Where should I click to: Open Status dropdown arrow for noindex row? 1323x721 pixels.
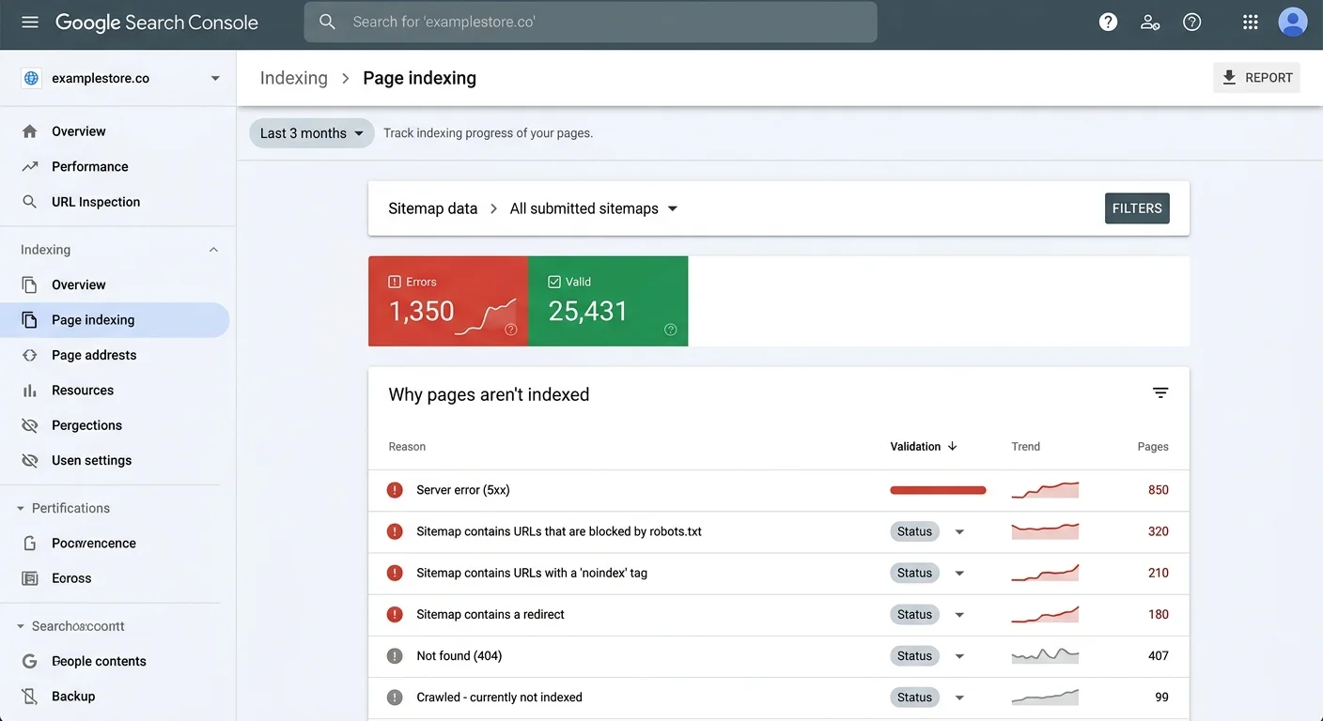[x=959, y=573]
